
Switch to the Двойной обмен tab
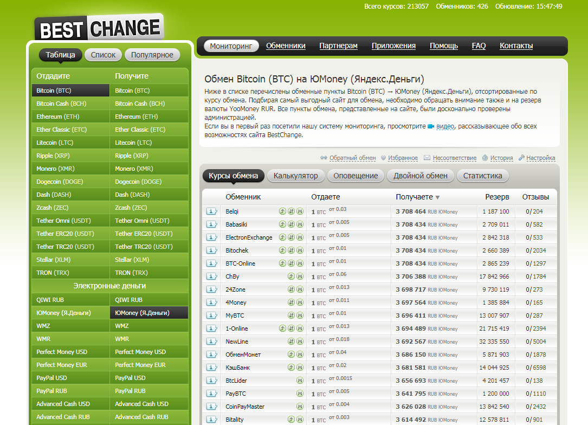click(x=421, y=176)
